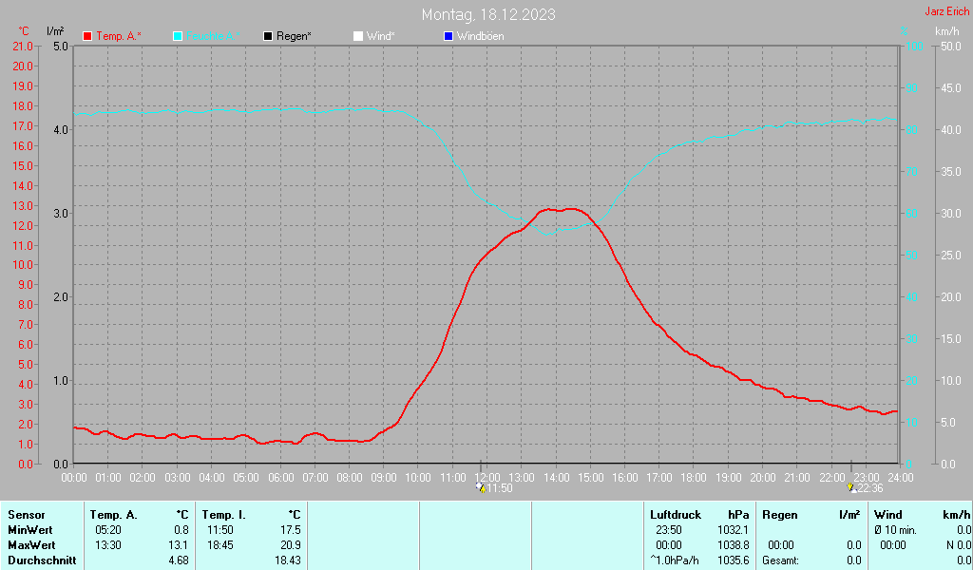Click the Regen legend label
The image size is (973, 570).
[x=295, y=36]
